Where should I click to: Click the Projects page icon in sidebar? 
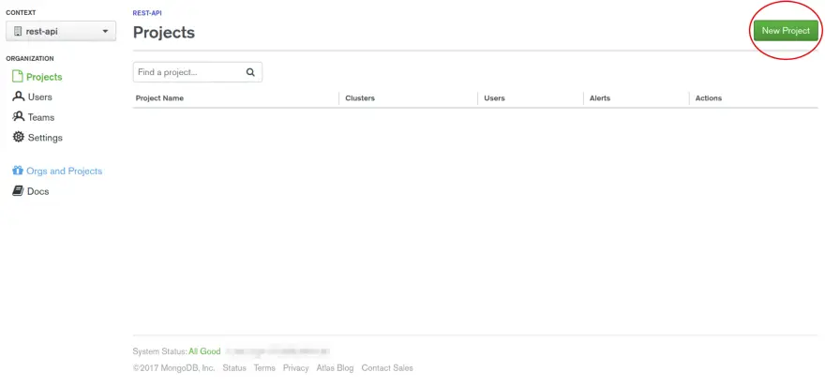[18, 77]
